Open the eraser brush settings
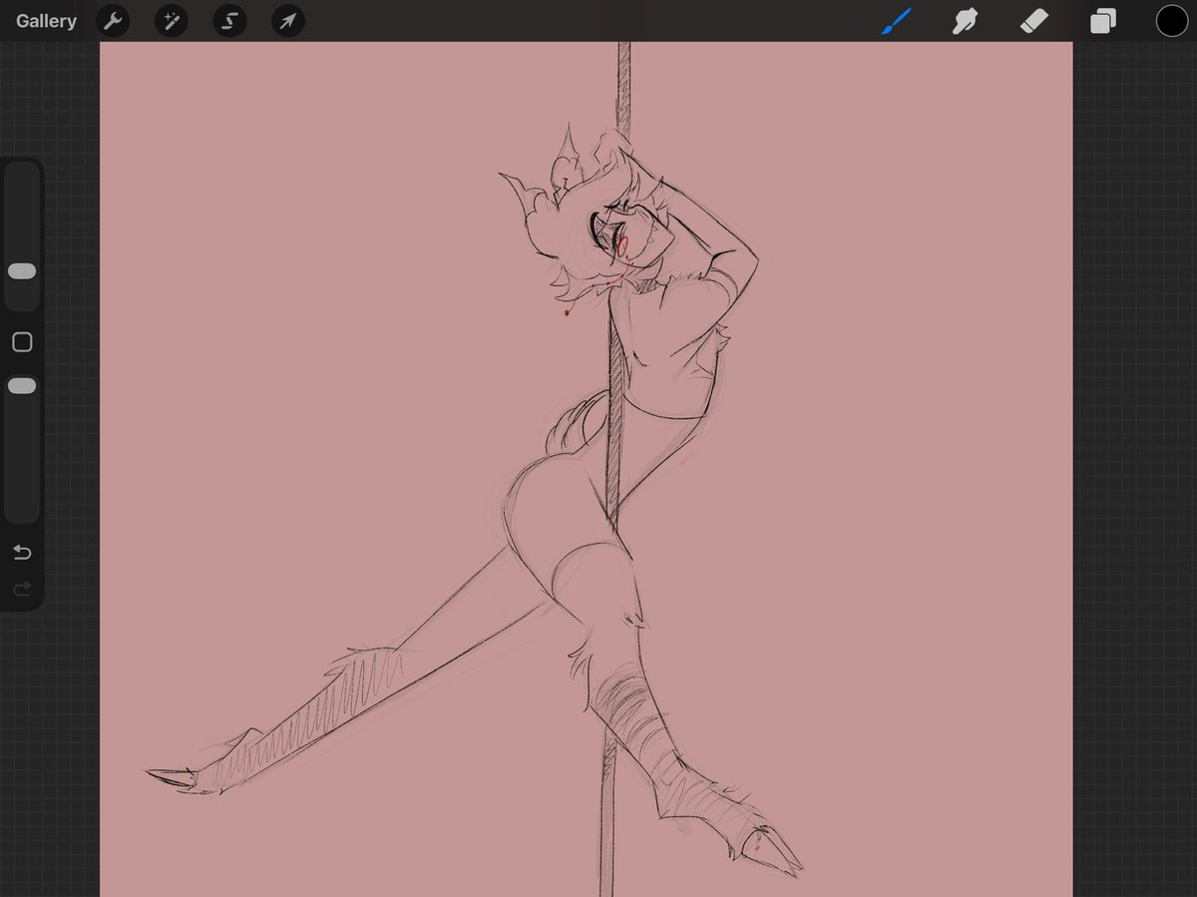Viewport: 1197px width, 897px height. pyautogui.click(x=1034, y=20)
